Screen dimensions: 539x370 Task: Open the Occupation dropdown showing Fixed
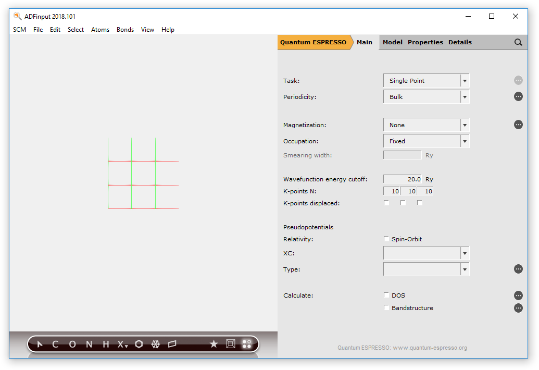(x=426, y=141)
